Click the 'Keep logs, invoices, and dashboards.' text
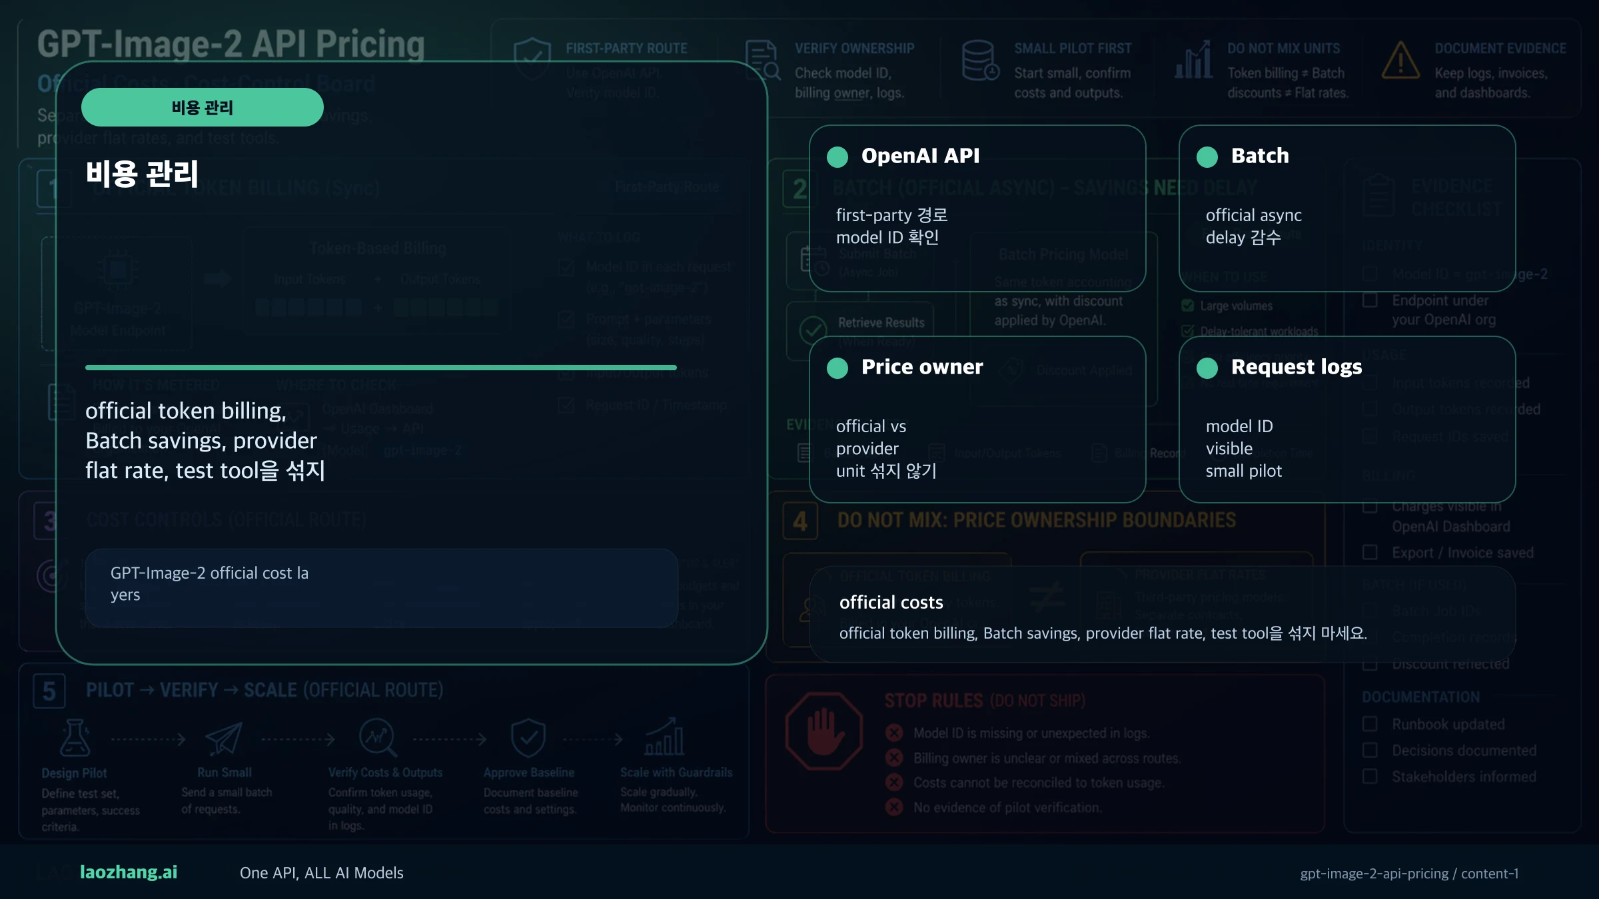Viewport: 1599px width, 899px height. 1491,83
